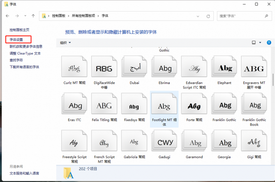Select the Engravers MT font icon

tap(254, 66)
